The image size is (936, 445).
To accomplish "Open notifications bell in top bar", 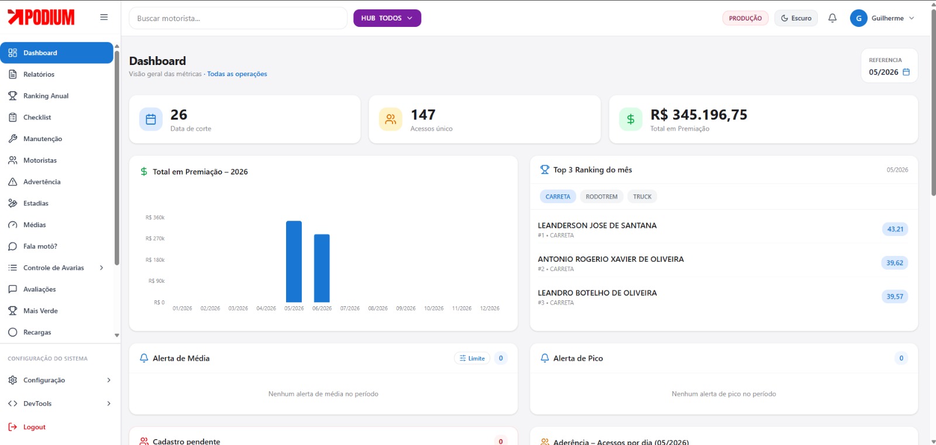I will point(832,18).
